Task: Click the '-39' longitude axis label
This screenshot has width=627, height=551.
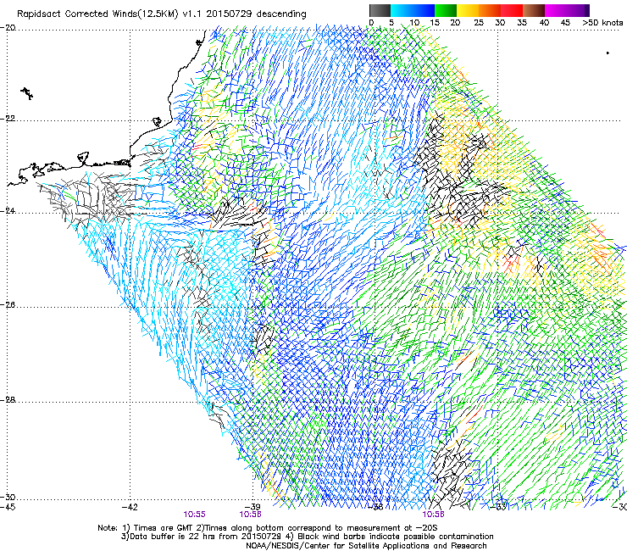Action: [252, 507]
